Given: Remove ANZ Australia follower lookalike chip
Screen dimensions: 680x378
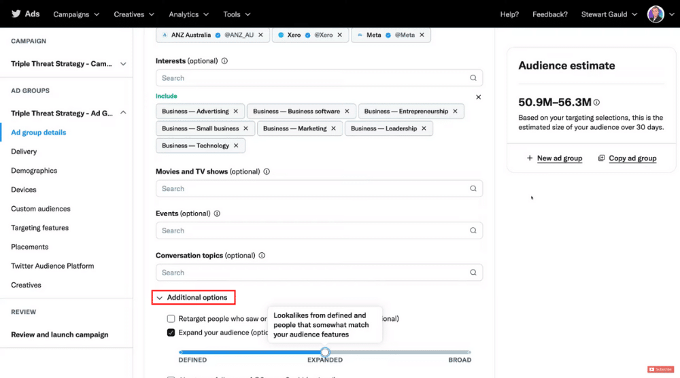Looking at the screenshot, I should (260, 35).
